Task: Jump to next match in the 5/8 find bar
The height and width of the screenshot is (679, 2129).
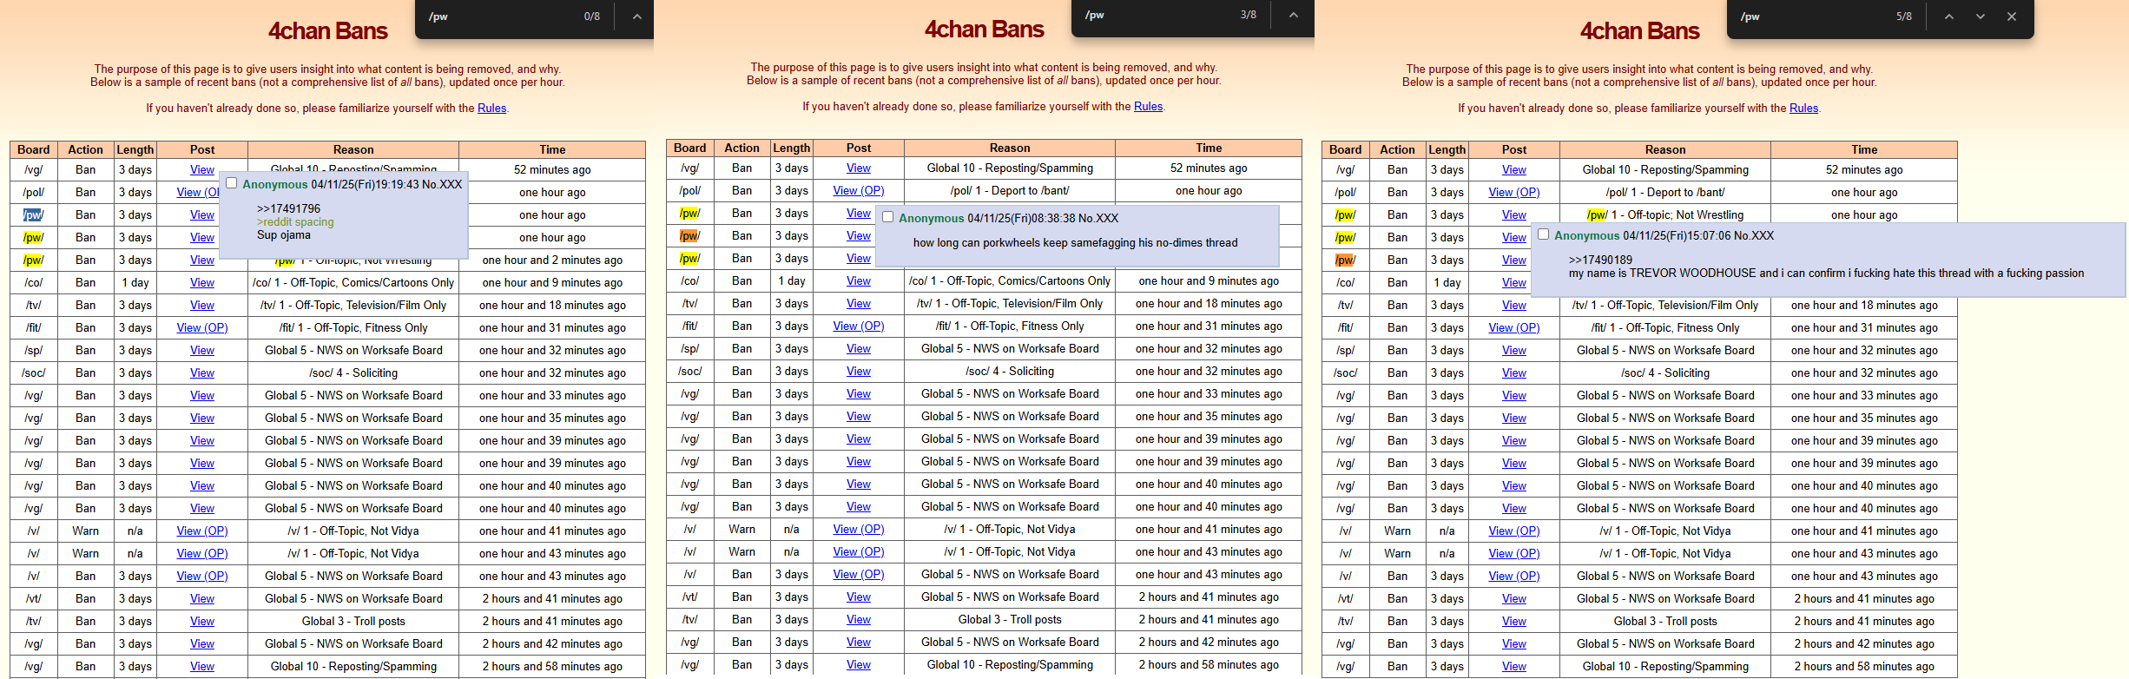Action: 1980,16
